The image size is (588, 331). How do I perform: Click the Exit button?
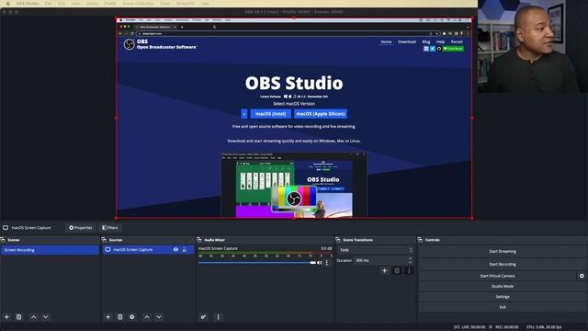[x=503, y=307]
